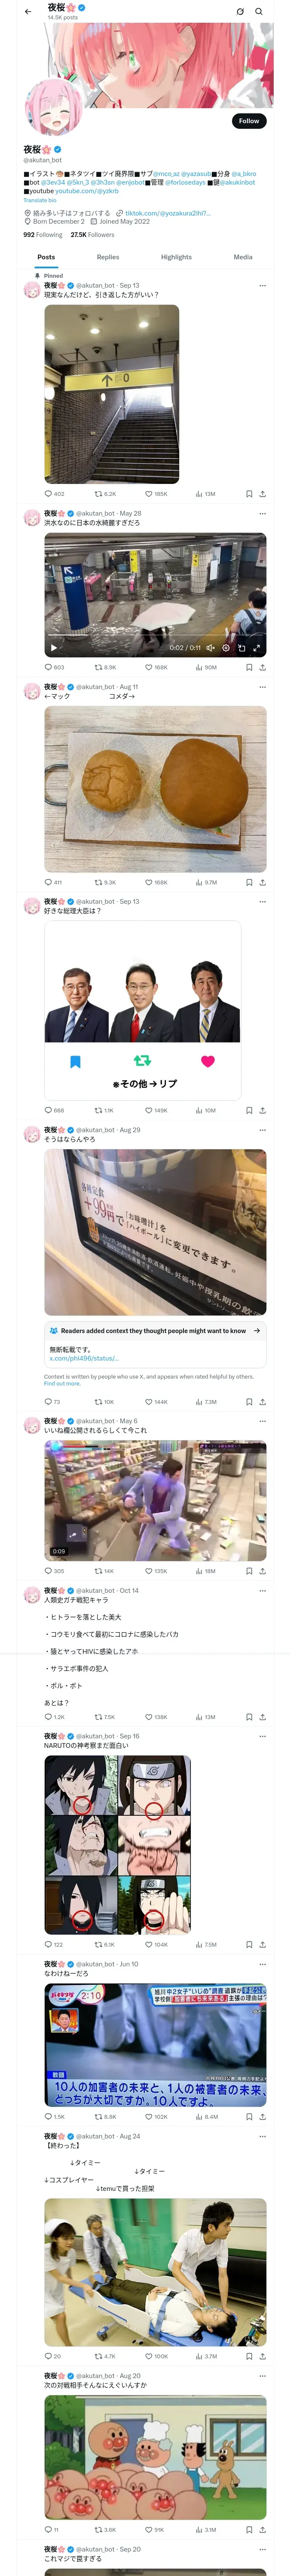The width and height of the screenshot is (290, 2576).
Task: Open more options on pinned post
Action: coord(262,286)
